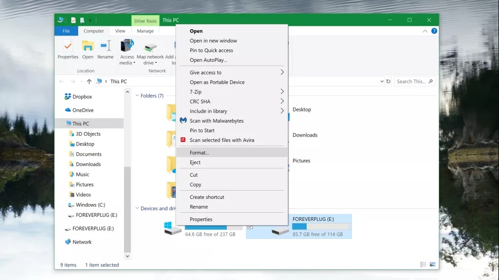Open the help question mark icon
The image size is (499, 280).
click(x=434, y=31)
